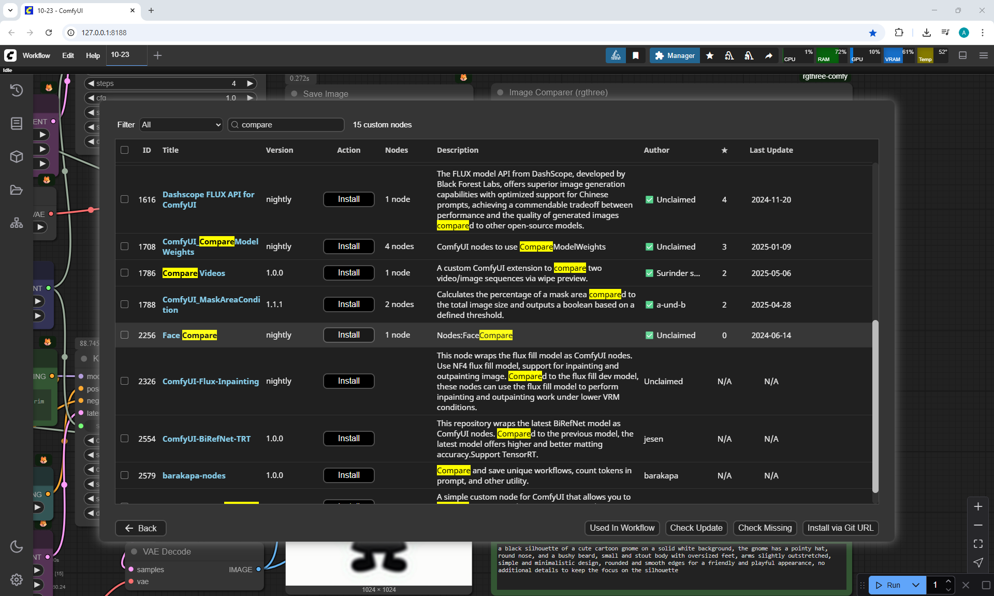
Task: Open the Filter All dropdown
Action: 181,125
